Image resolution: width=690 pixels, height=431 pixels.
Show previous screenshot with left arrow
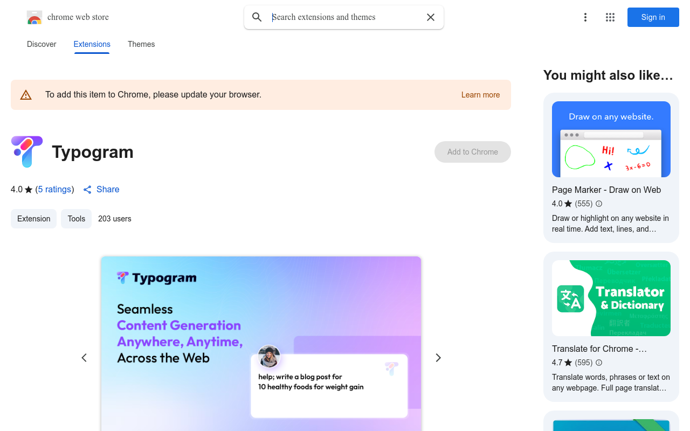tap(84, 358)
